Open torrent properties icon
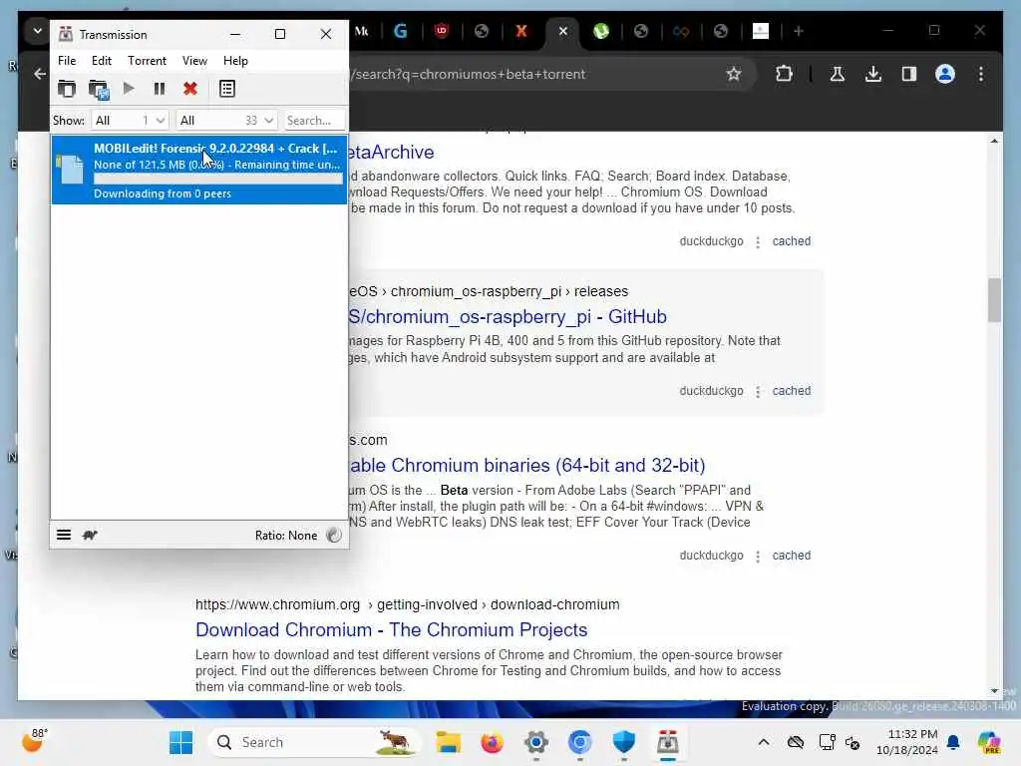 (x=226, y=89)
